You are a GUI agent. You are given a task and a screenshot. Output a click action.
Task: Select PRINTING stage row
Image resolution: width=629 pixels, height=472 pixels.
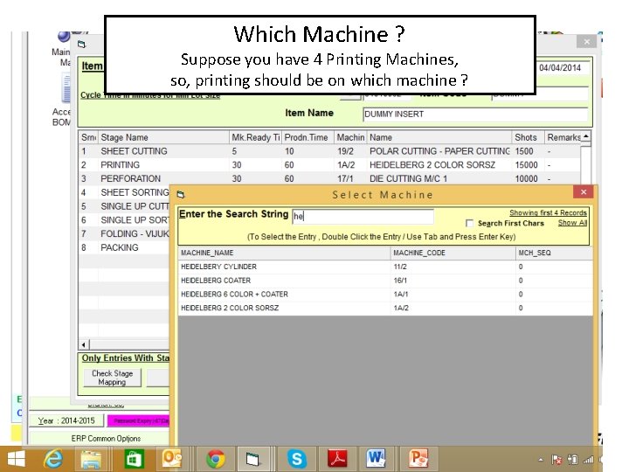tap(329, 165)
